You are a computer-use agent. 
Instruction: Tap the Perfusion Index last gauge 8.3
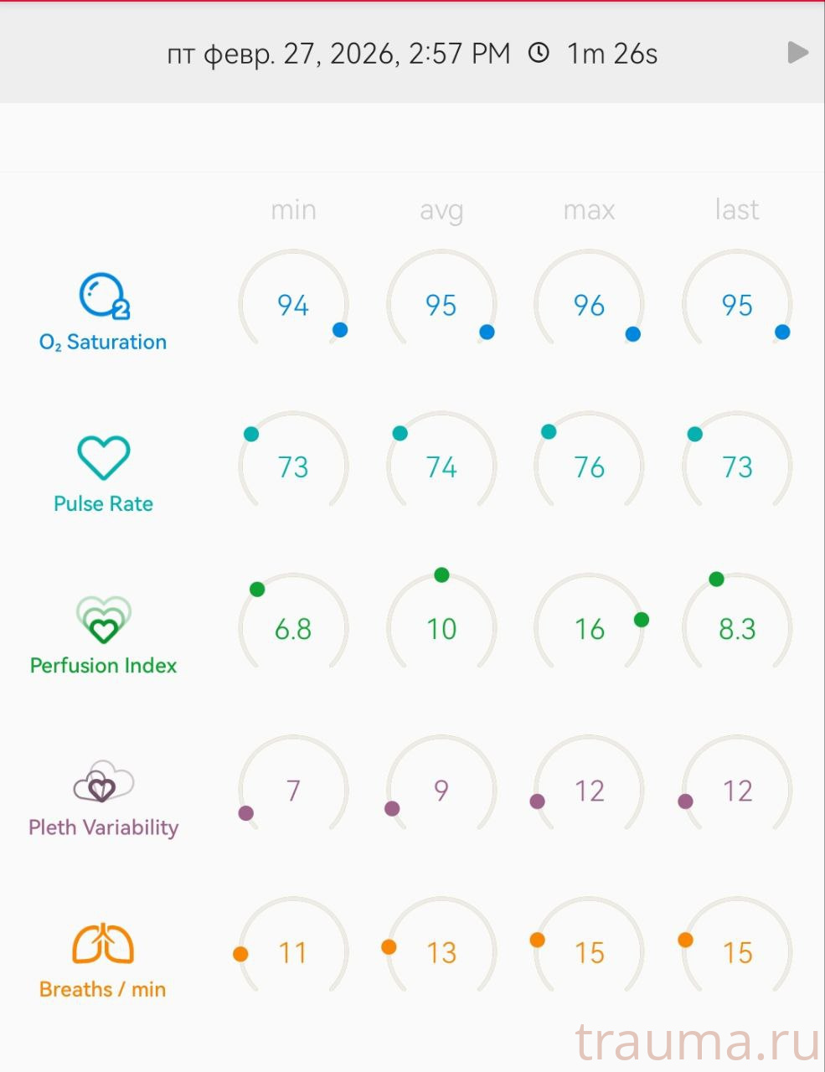pos(737,628)
